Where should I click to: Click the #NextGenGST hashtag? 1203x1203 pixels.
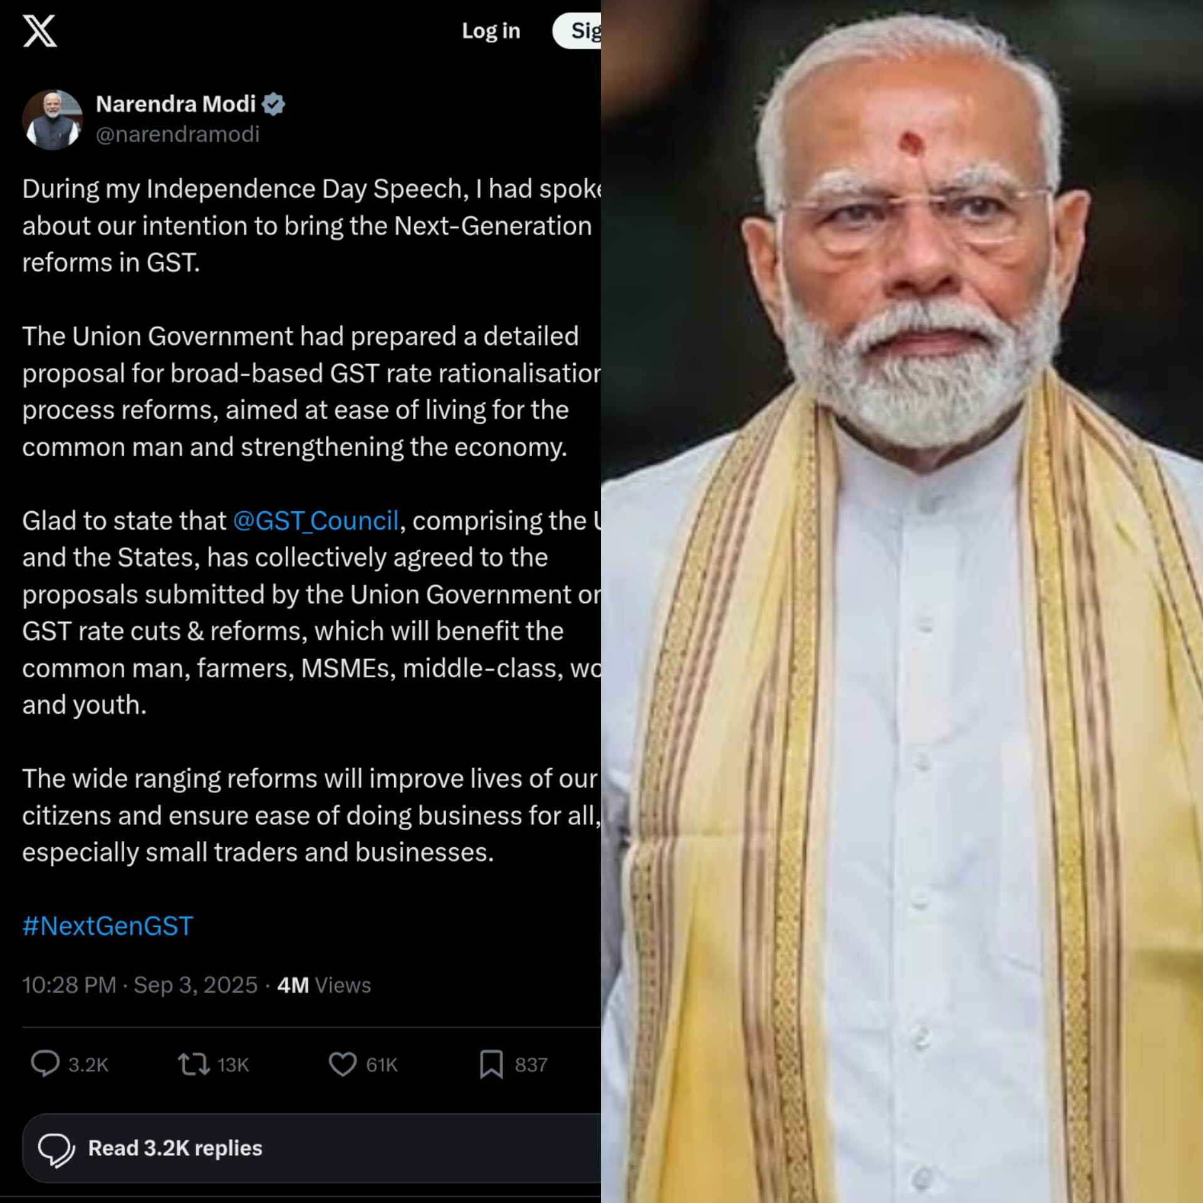[x=108, y=925]
